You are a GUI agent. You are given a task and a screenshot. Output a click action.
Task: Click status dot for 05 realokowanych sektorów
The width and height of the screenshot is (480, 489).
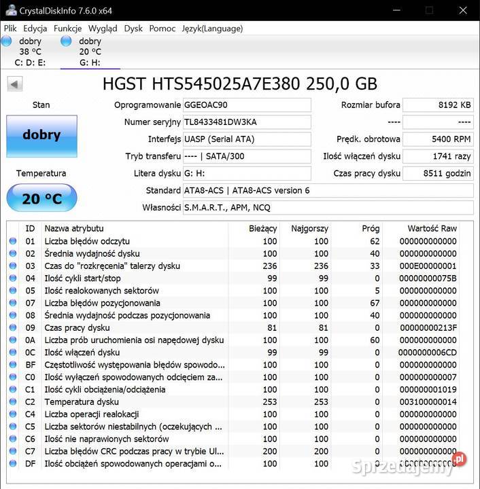pos(13,291)
